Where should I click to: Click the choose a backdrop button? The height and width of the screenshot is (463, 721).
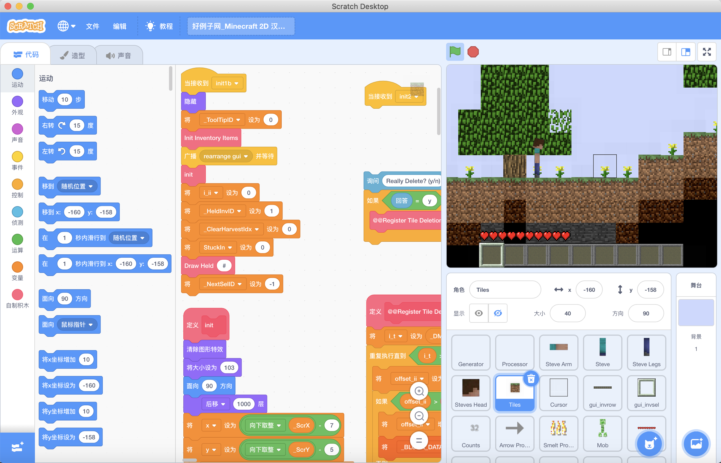coord(696,444)
